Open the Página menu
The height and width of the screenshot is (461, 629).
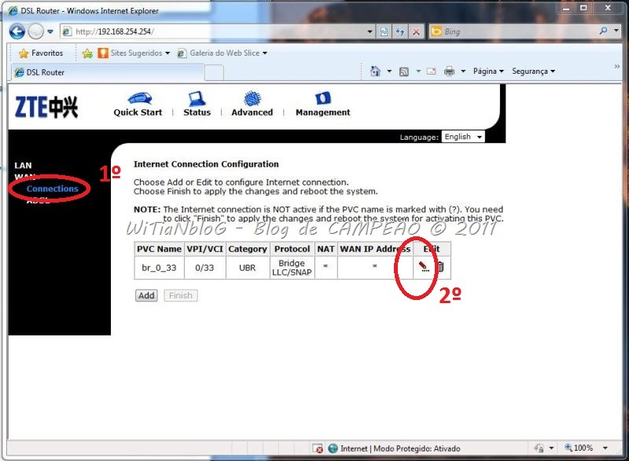[x=488, y=71]
